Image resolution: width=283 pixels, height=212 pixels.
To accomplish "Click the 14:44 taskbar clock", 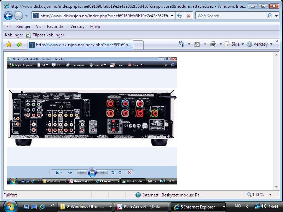I will point(273,207).
